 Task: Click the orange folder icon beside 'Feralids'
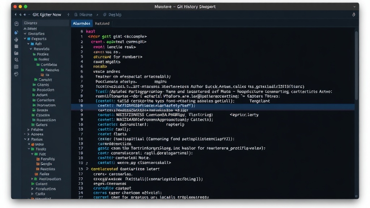coord(38,159)
